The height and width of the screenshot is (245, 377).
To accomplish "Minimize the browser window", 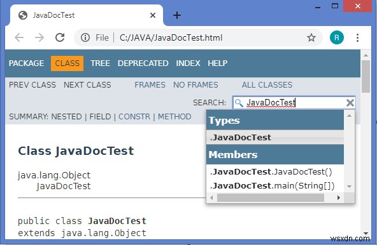I will pos(318,7).
